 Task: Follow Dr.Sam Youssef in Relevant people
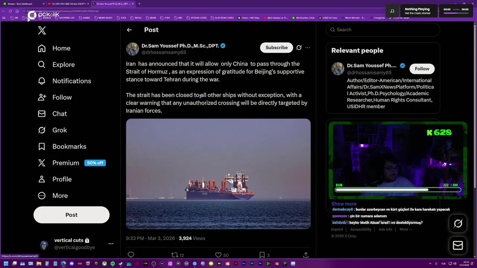[x=422, y=69]
